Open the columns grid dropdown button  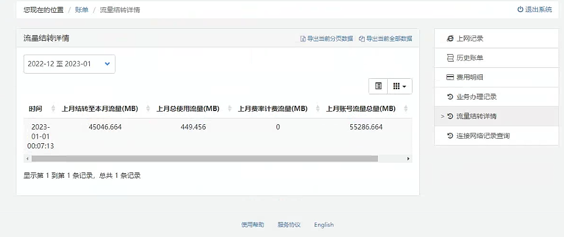click(400, 86)
